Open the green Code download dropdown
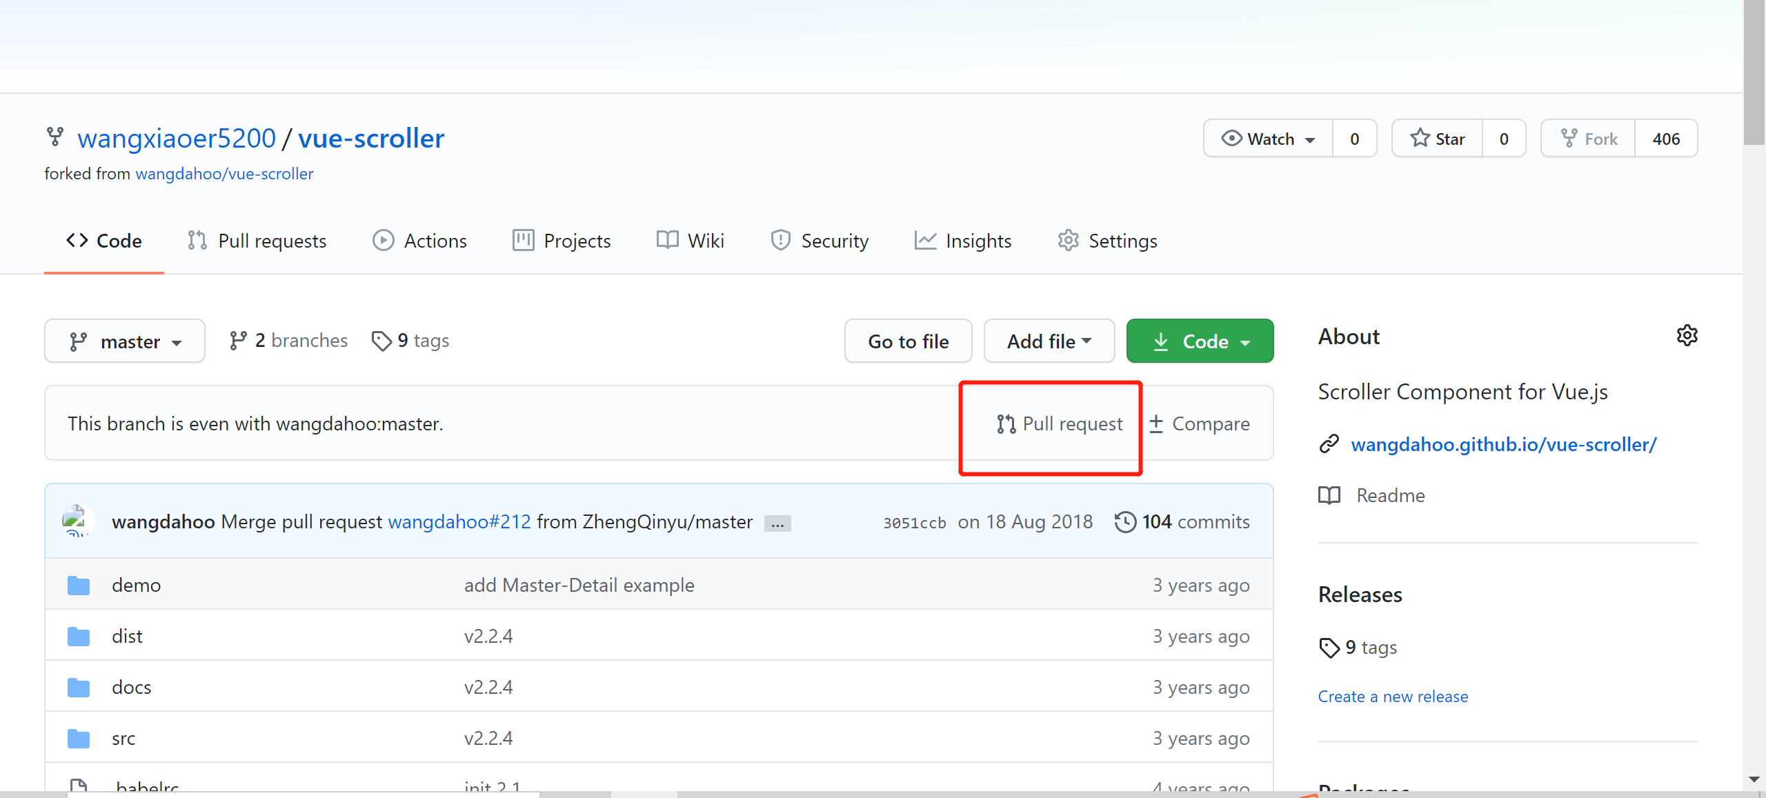The width and height of the screenshot is (1766, 798). click(1200, 341)
